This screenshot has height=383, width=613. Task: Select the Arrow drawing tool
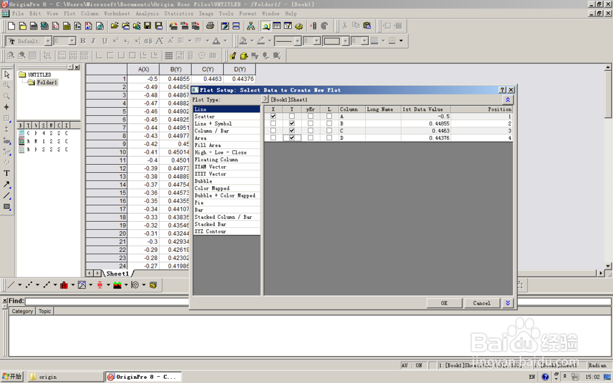[x=7, y=184]
